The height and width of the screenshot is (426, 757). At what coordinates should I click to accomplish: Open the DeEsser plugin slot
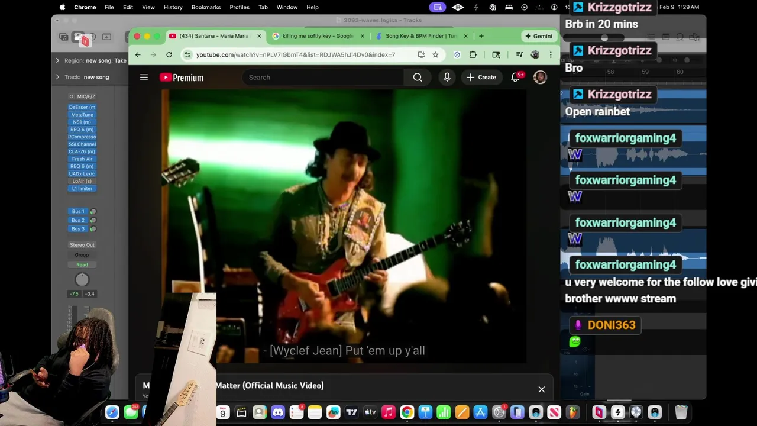[82, 108]
